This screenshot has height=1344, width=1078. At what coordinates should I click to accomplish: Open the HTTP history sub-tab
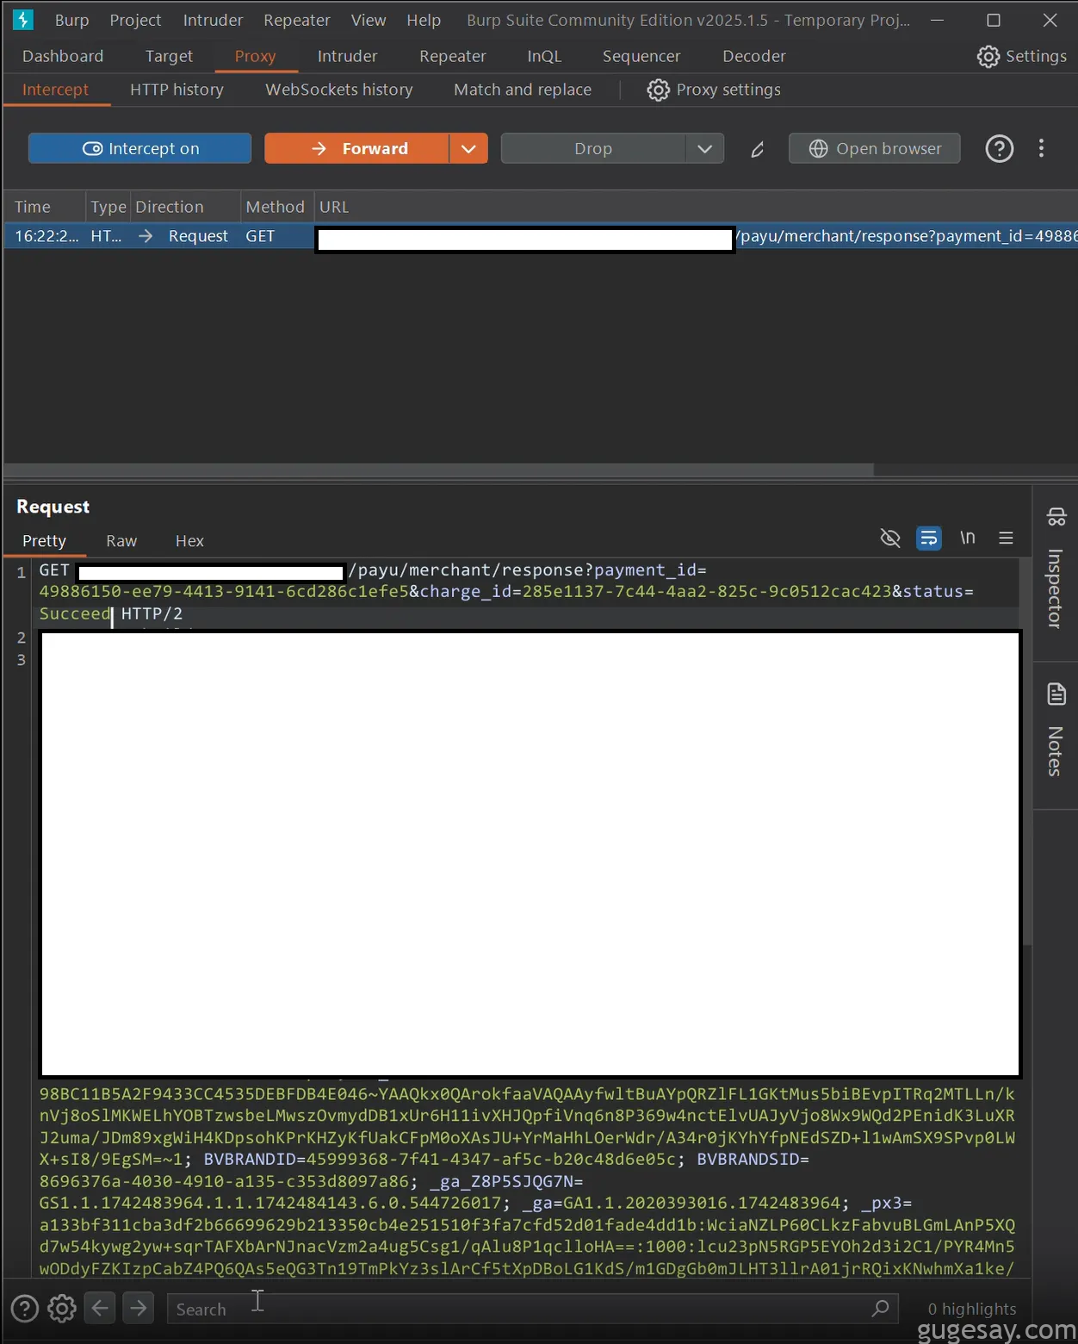177,90
